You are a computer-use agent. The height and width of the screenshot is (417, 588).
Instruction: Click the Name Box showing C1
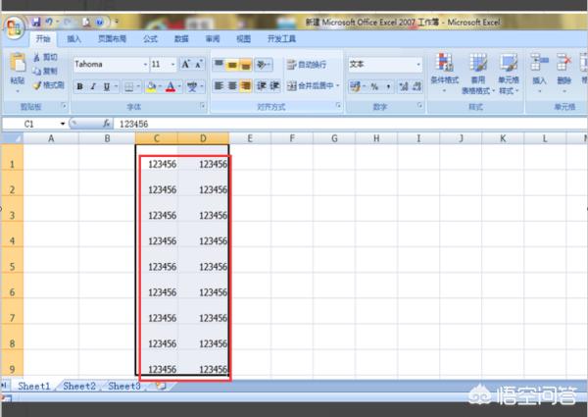pyautogui.click(x=34, y=124)
